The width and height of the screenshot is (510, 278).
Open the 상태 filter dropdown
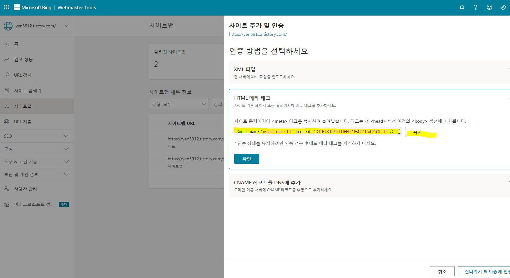tap(217, 104)
